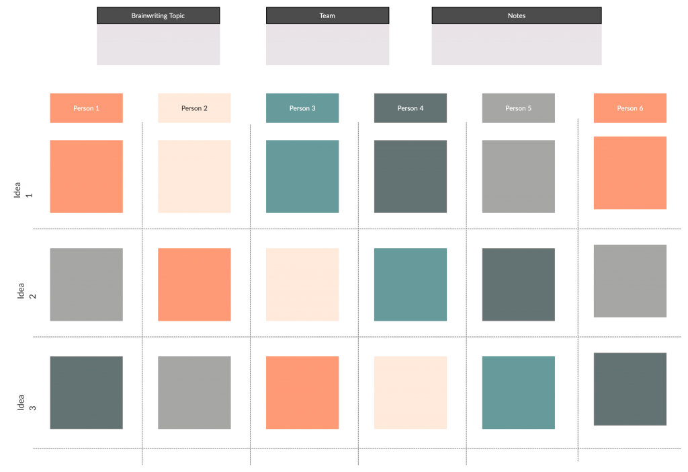Select the empty box below Team
688x472 pixels.
[327, 45]
